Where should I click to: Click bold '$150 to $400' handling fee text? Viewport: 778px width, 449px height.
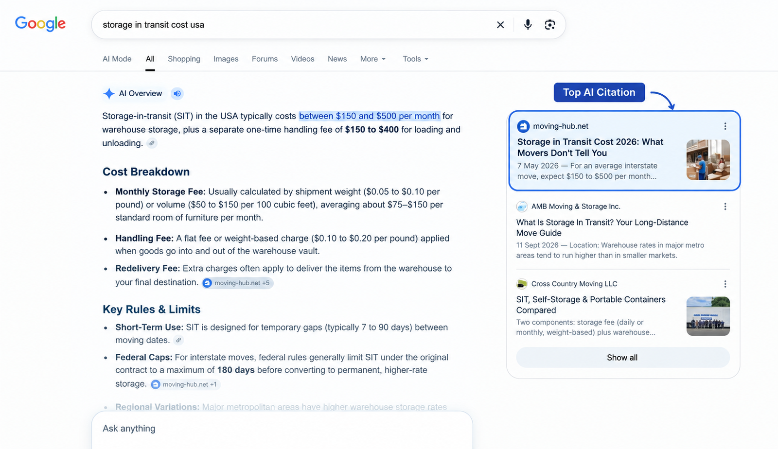pos(372,130)
